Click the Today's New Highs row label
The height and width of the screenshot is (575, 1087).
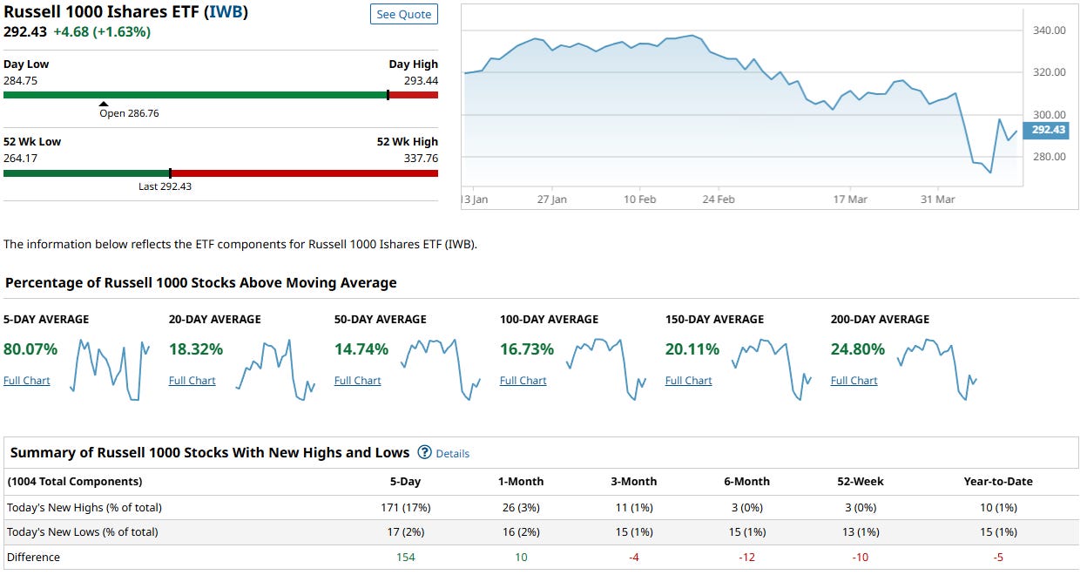(x=84, y=508)
